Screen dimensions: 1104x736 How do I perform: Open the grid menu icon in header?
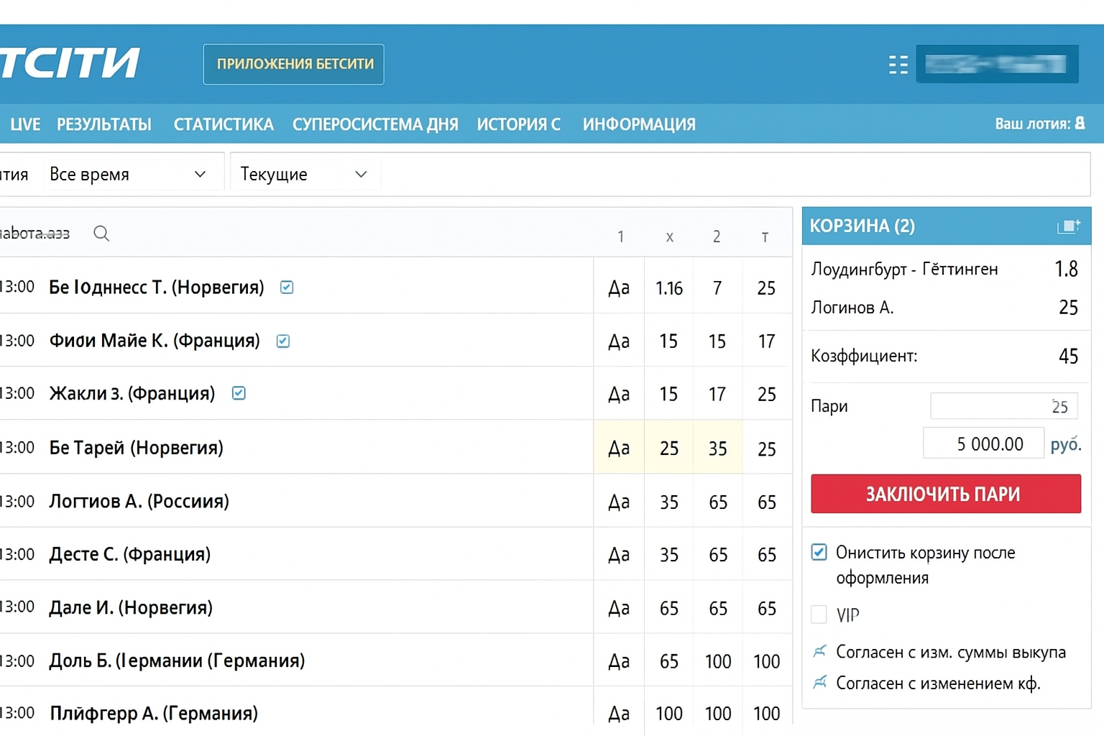(x=898, y=65)
